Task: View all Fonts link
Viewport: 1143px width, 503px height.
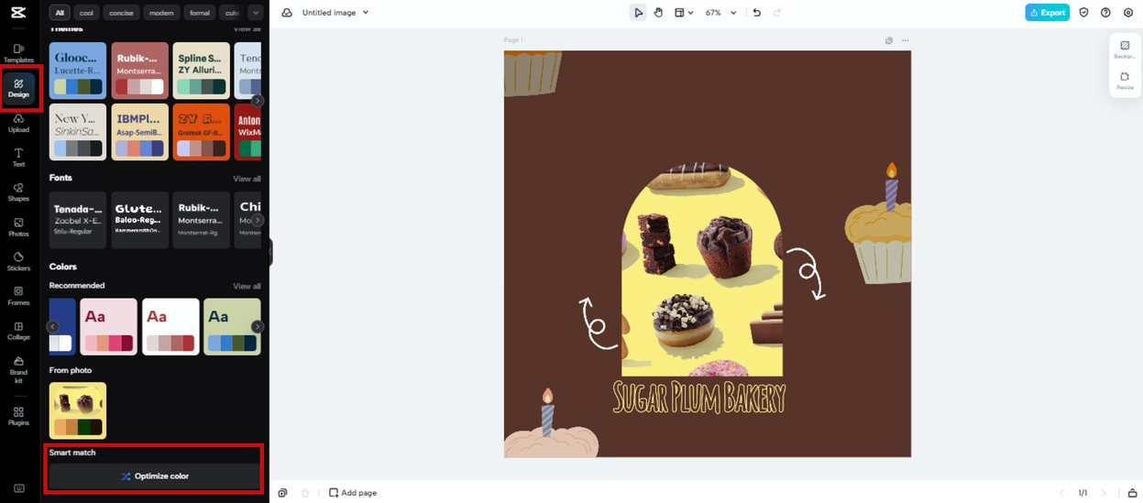Action: (x=247, y=179)
